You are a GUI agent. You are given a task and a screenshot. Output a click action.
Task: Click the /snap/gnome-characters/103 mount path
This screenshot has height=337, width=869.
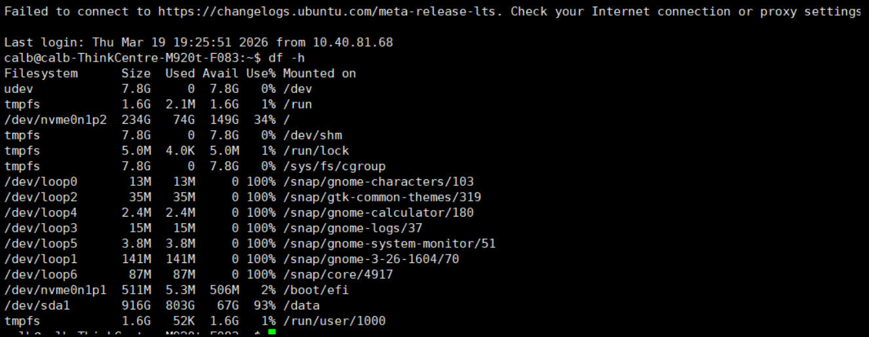pos(378,181)
